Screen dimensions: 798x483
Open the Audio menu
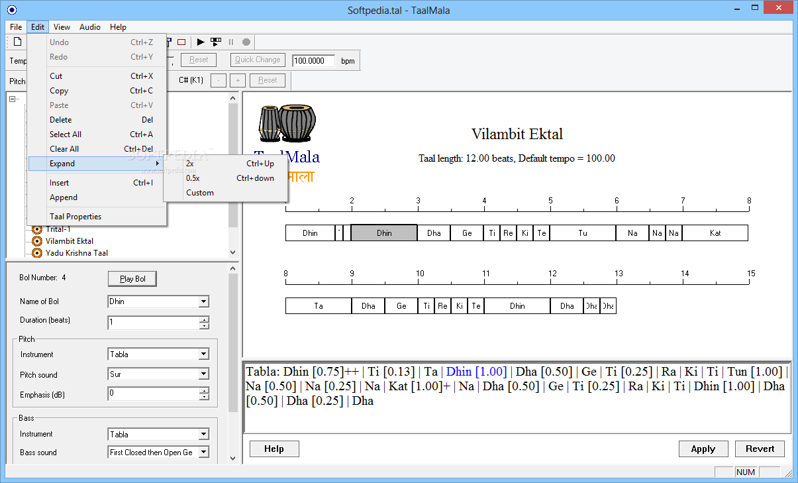pyautogui.click(x=90, y=27)
